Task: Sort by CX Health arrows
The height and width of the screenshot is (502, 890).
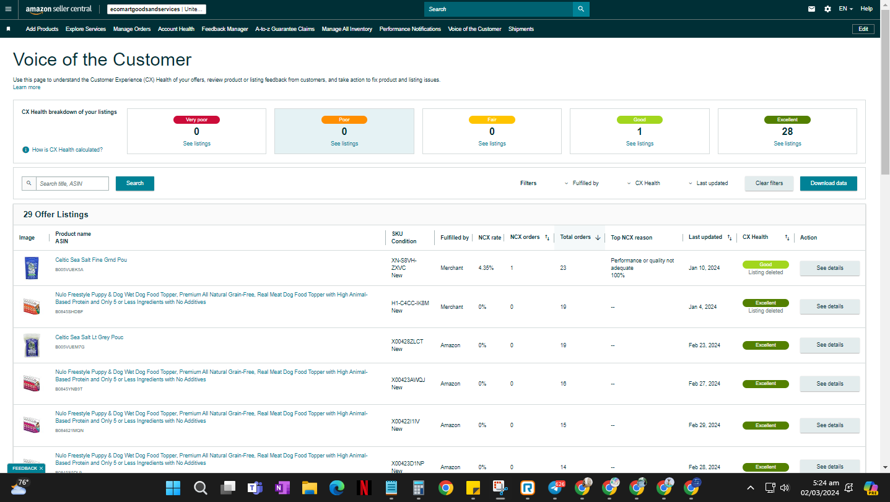Action: pos(787,238)
